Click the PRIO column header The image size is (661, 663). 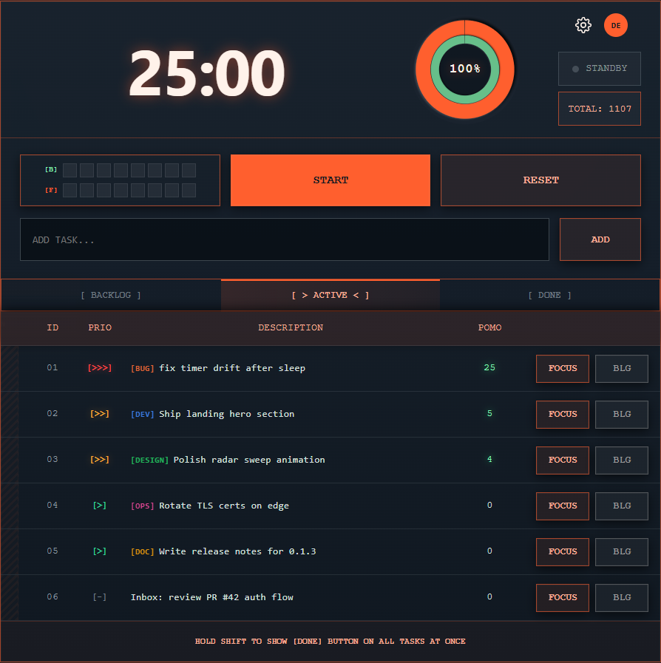click(100, 327)
